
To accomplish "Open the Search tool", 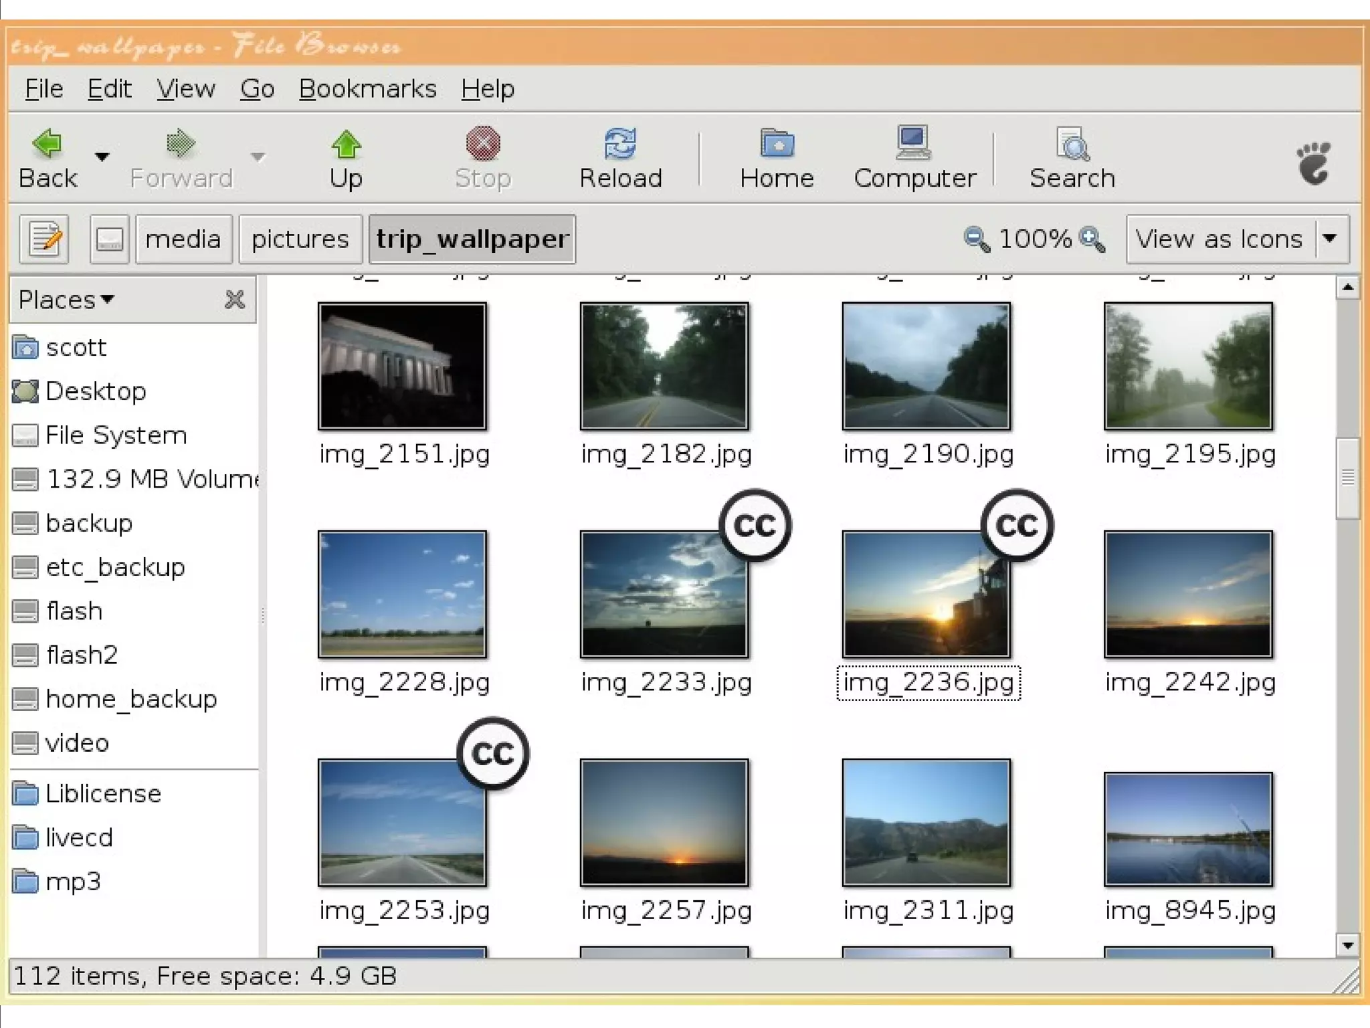I will pyautogui.click(x=1072, y=159).
